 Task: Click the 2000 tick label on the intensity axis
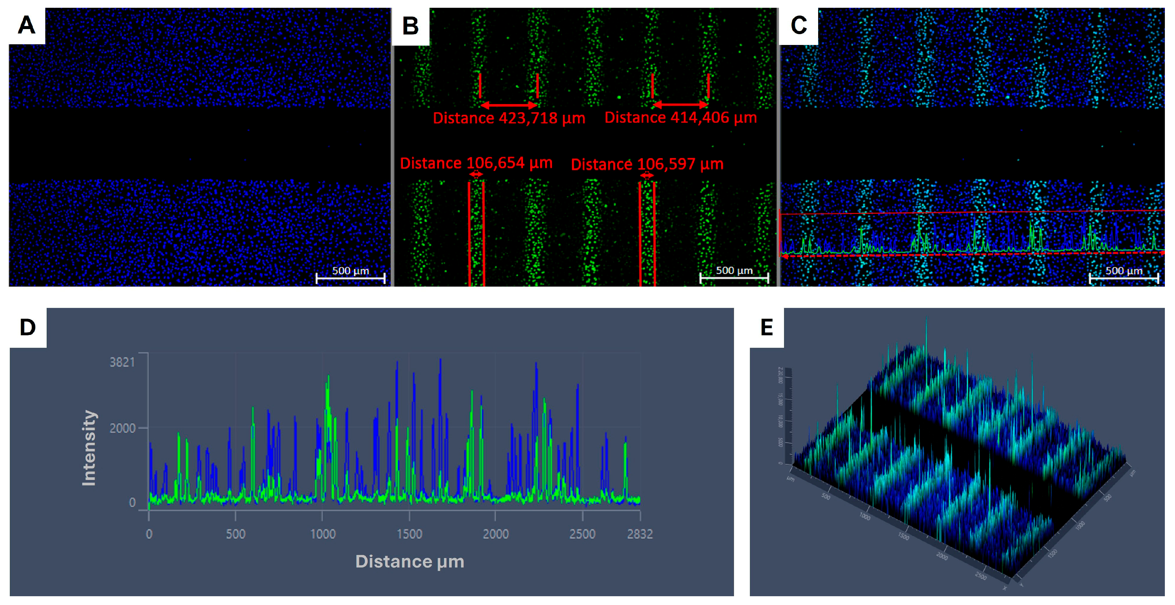tap(122, 429)
